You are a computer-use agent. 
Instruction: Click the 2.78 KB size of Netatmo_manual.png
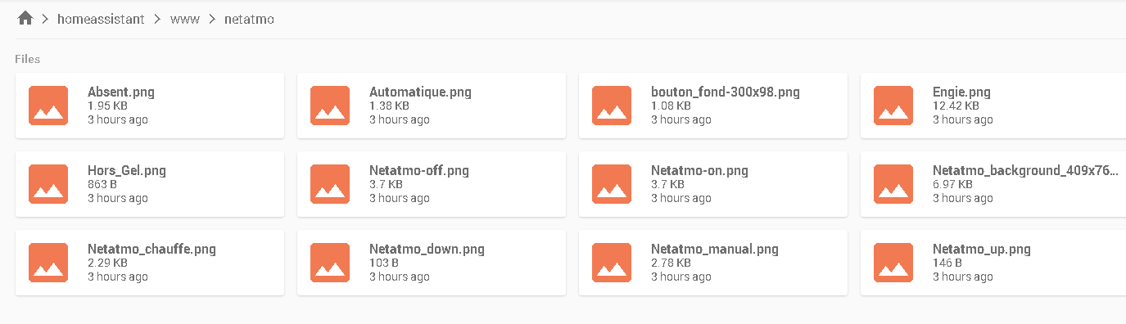click(671, 263)
